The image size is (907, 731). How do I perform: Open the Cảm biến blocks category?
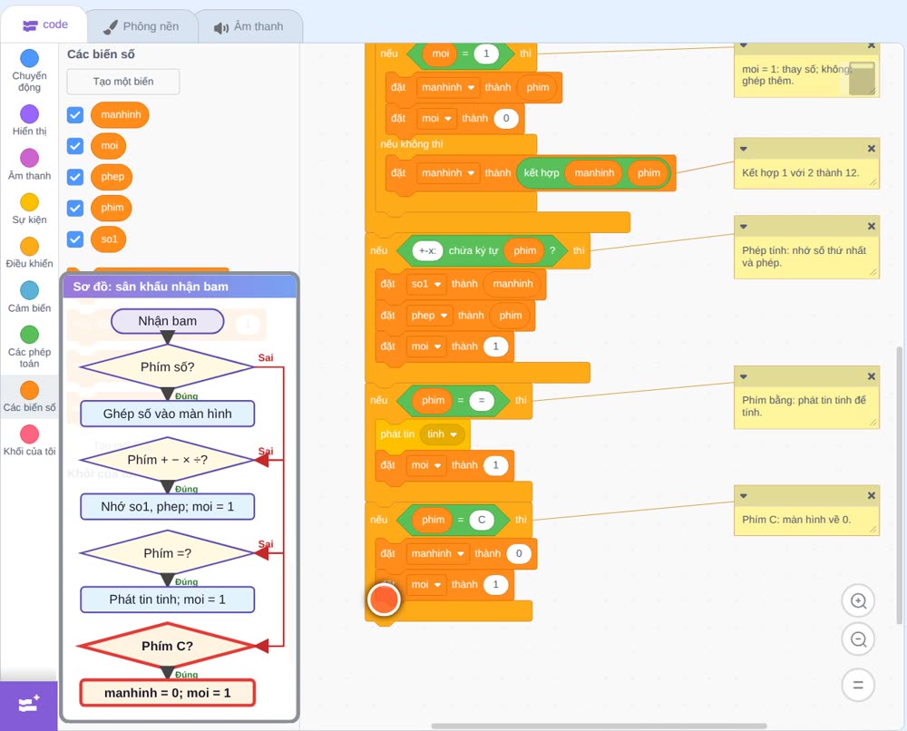pos(29,297)
